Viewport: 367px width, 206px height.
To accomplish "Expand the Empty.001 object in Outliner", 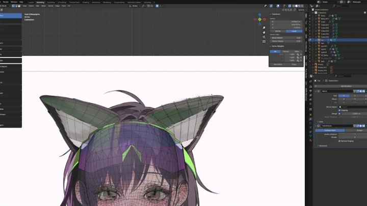I will click(313, 67).
